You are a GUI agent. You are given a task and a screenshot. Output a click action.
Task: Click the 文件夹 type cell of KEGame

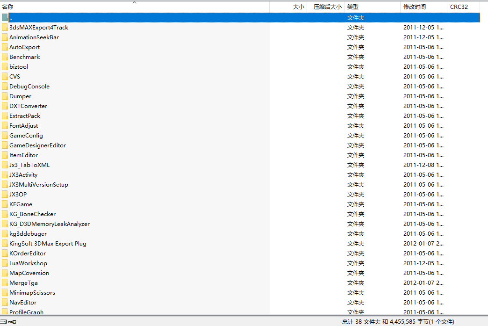point(356,204)
